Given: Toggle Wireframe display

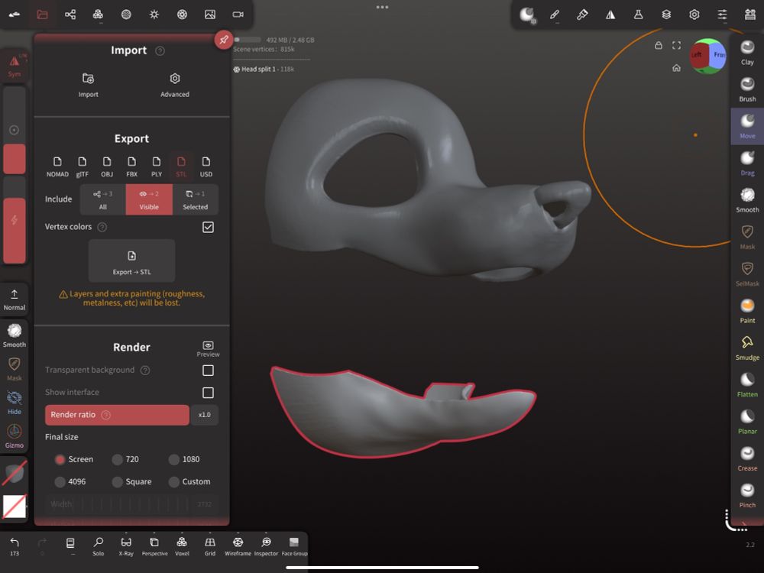Looking at the screenshot, I should [238, 545].
